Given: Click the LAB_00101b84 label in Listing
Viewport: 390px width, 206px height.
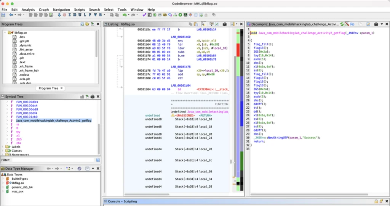Looking at the screenshot, I should tap(181, 85).
